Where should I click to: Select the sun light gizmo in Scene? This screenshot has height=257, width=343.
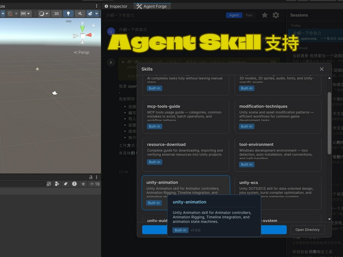37,69
